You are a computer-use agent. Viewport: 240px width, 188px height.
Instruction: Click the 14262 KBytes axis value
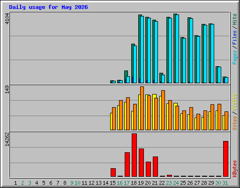tap(7, 140)
